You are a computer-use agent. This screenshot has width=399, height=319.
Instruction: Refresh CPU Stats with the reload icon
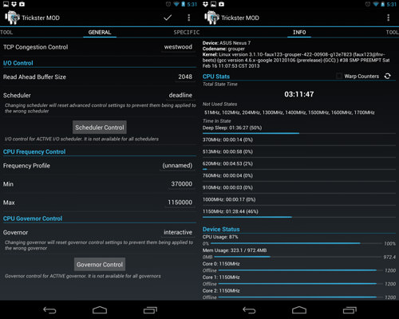click(388, 77)
